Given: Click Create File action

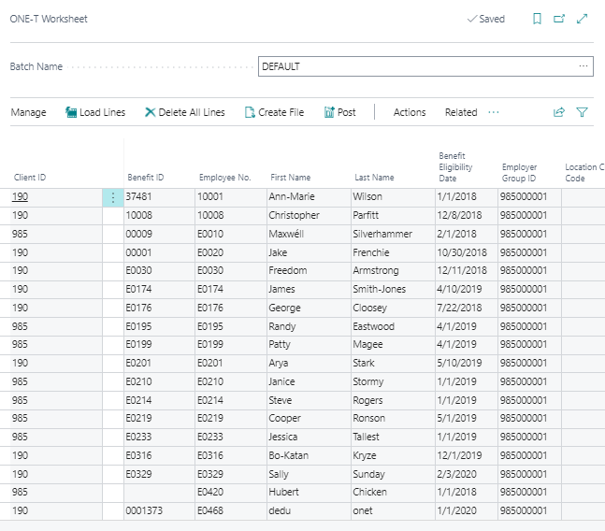Looking at the screenshot, I should (274, 112).
